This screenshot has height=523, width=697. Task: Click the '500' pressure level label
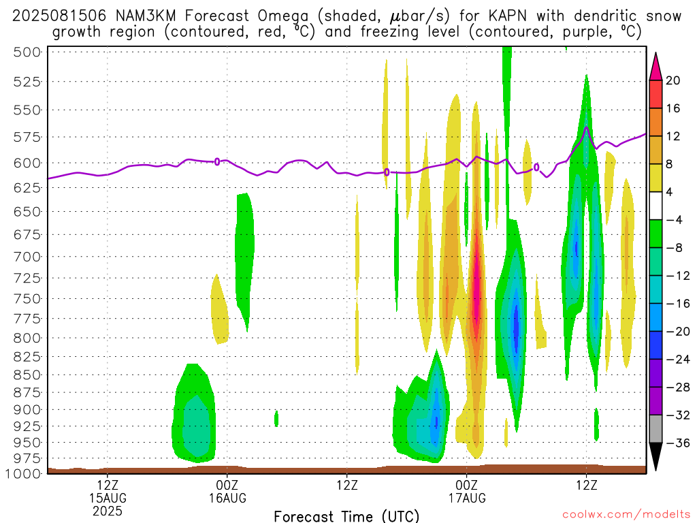(27, 52)
